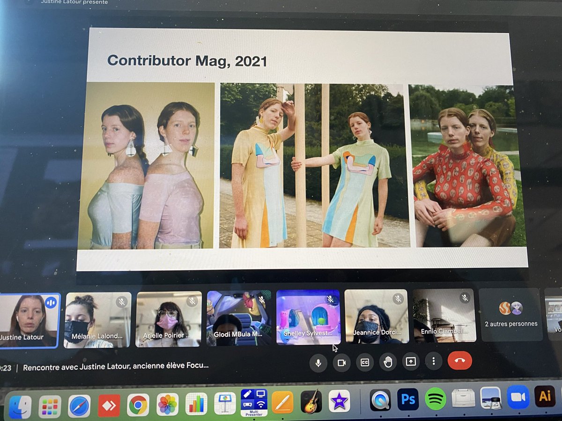Launch GarageBand from the dock
Image resolution: width=562 pixels, height=421 pixels.
pyautogui.click(x=311, y=402)
